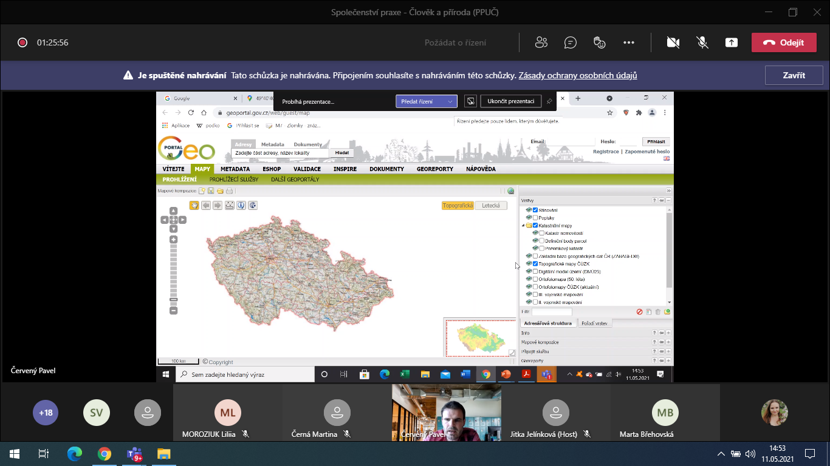Open the GEOREPORTY menu item
This screenshot has height=466, width=830.
point(434,169)
